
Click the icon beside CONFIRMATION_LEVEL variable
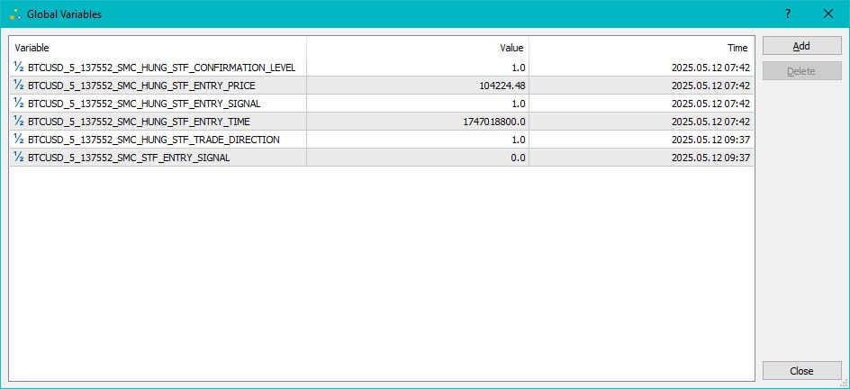point(19,68)
